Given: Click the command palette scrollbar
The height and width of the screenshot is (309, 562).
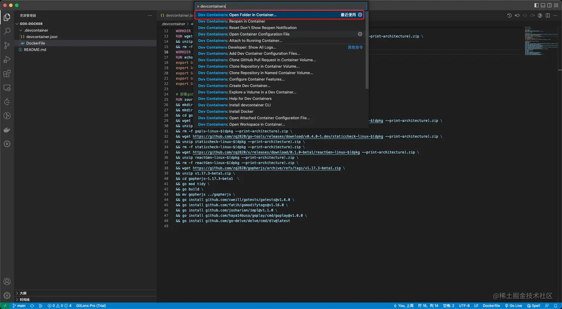Looking at the screenshot, I should pos(367,50).
